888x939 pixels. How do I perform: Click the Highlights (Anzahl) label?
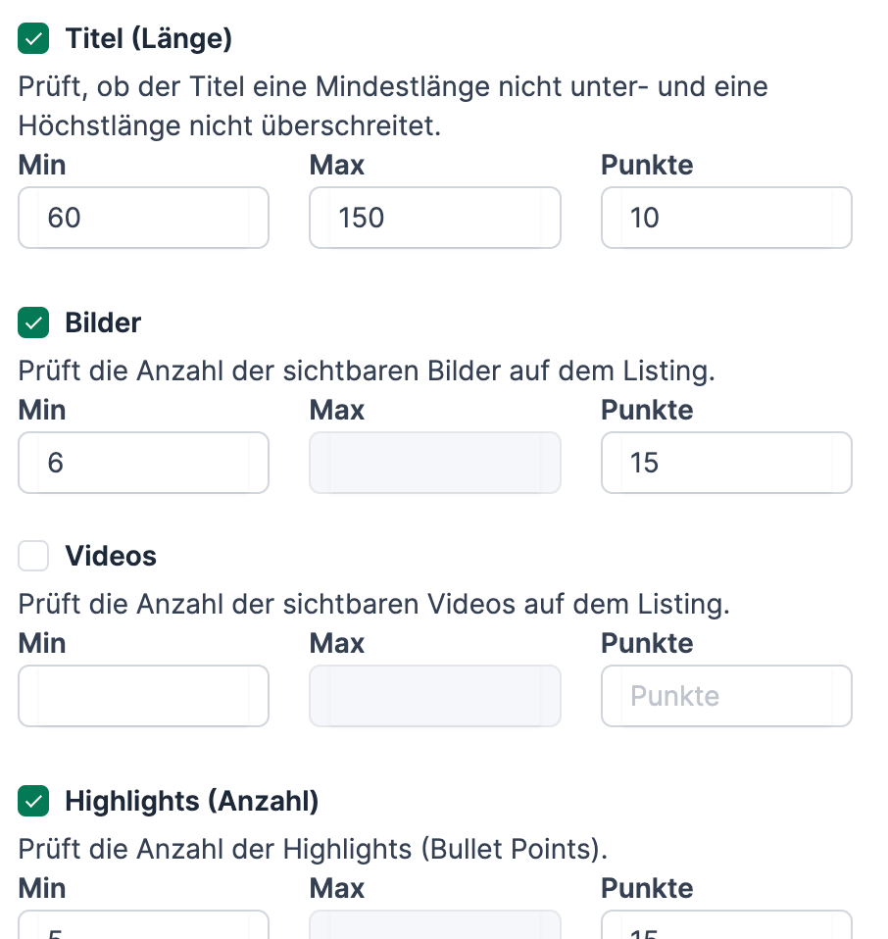point(192,801)
